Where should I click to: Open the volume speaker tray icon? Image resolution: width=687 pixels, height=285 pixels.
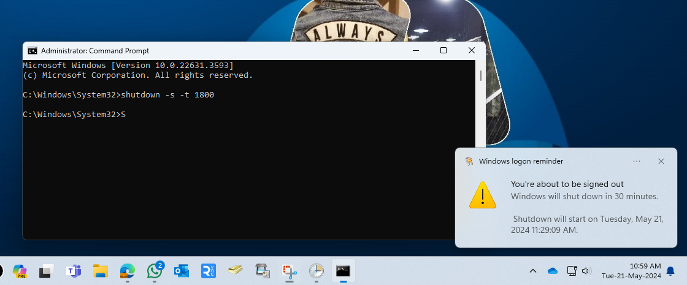586,271
